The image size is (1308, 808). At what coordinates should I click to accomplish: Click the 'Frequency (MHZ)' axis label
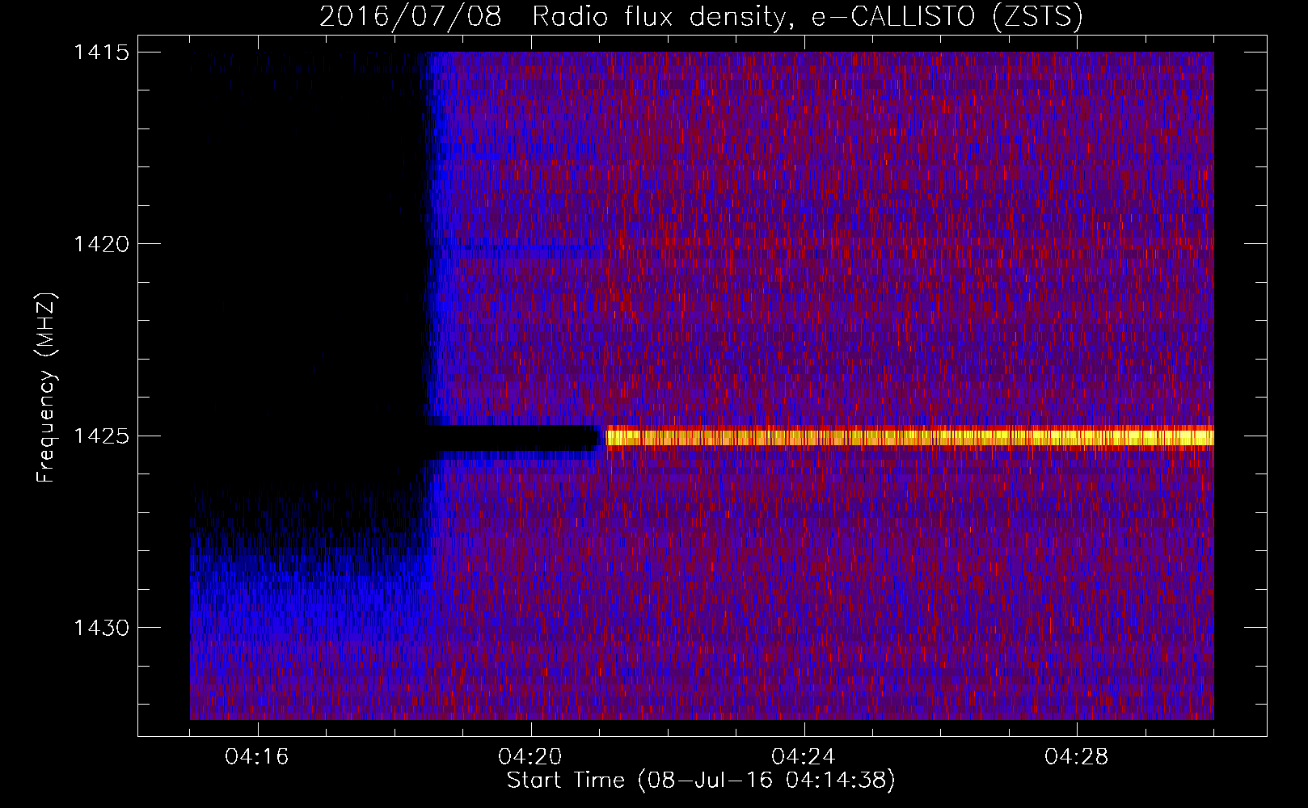click(45, 388)
